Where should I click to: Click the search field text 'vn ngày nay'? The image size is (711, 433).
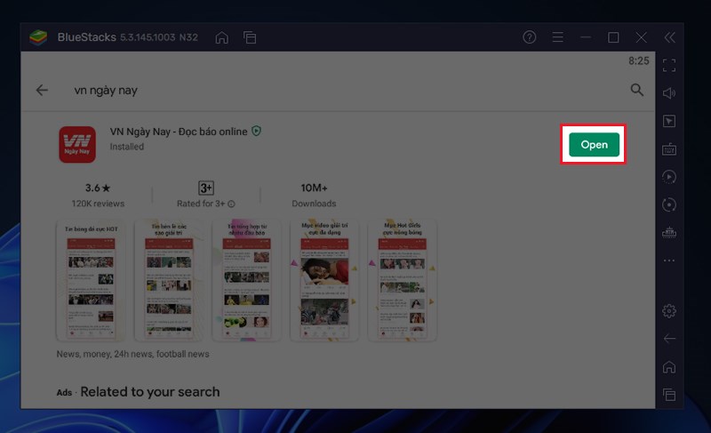[x=106, y=90]
